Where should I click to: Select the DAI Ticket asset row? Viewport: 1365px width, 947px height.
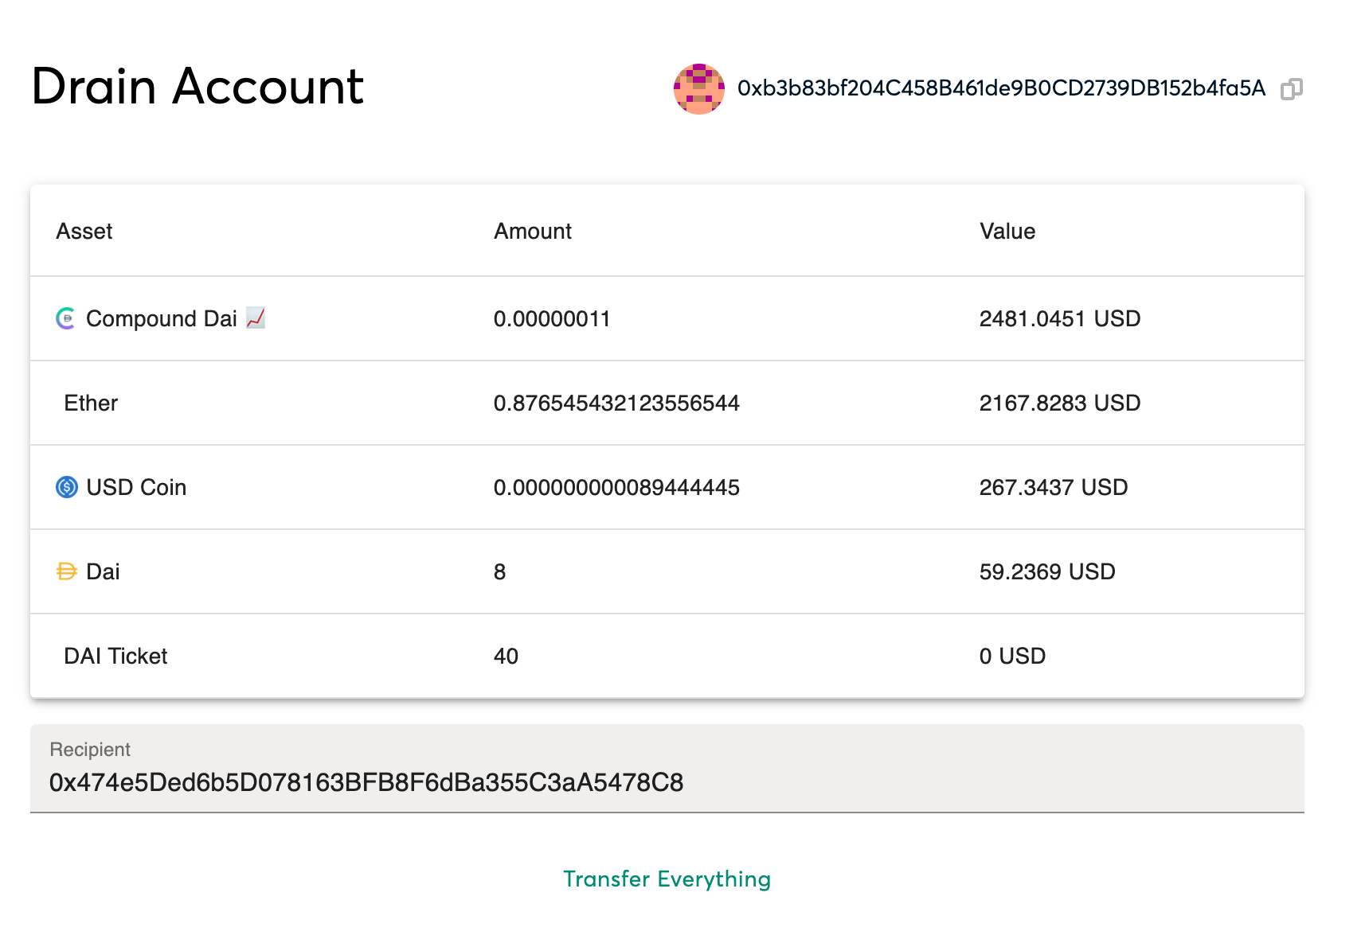point(667,656)
